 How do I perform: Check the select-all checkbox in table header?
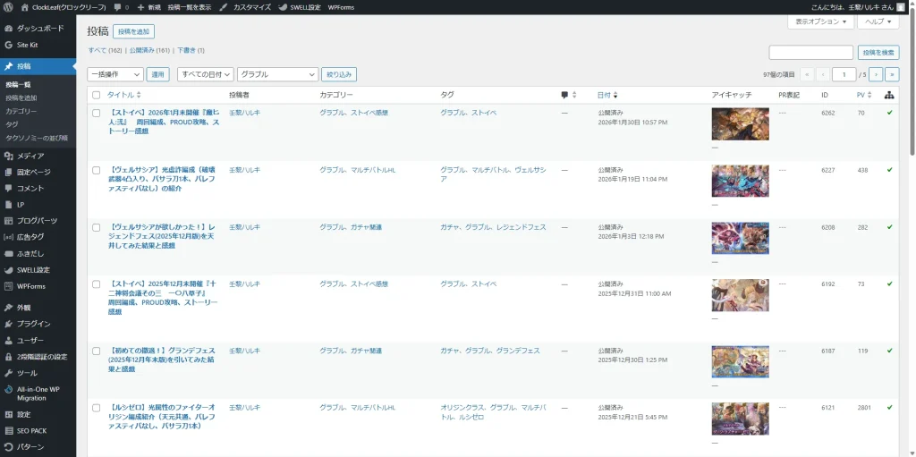coord(97,95)
